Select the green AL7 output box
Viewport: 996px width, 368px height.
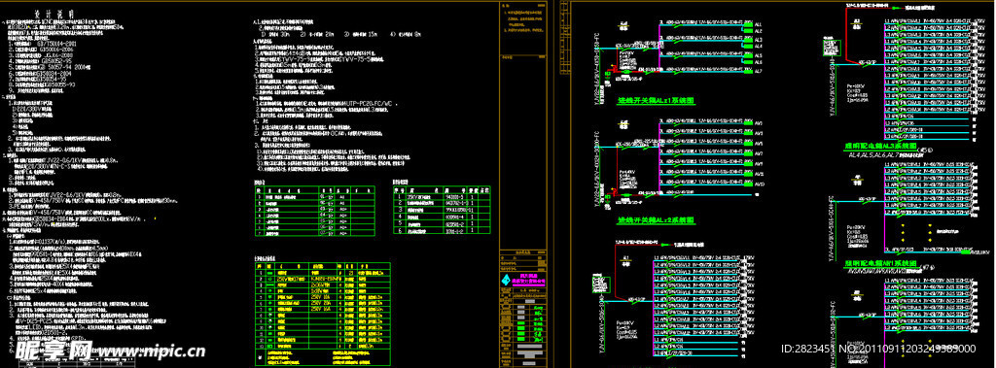[749, 71]
